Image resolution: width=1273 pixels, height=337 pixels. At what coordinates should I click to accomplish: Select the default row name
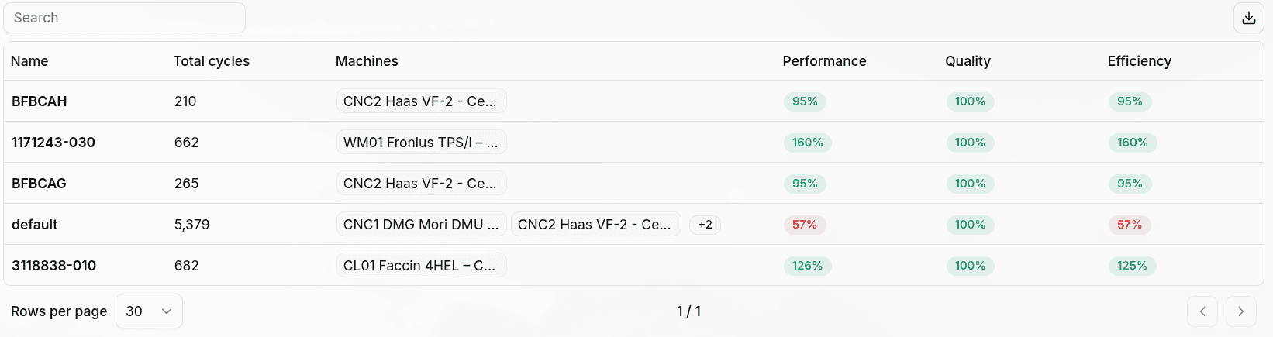point(35,225)
